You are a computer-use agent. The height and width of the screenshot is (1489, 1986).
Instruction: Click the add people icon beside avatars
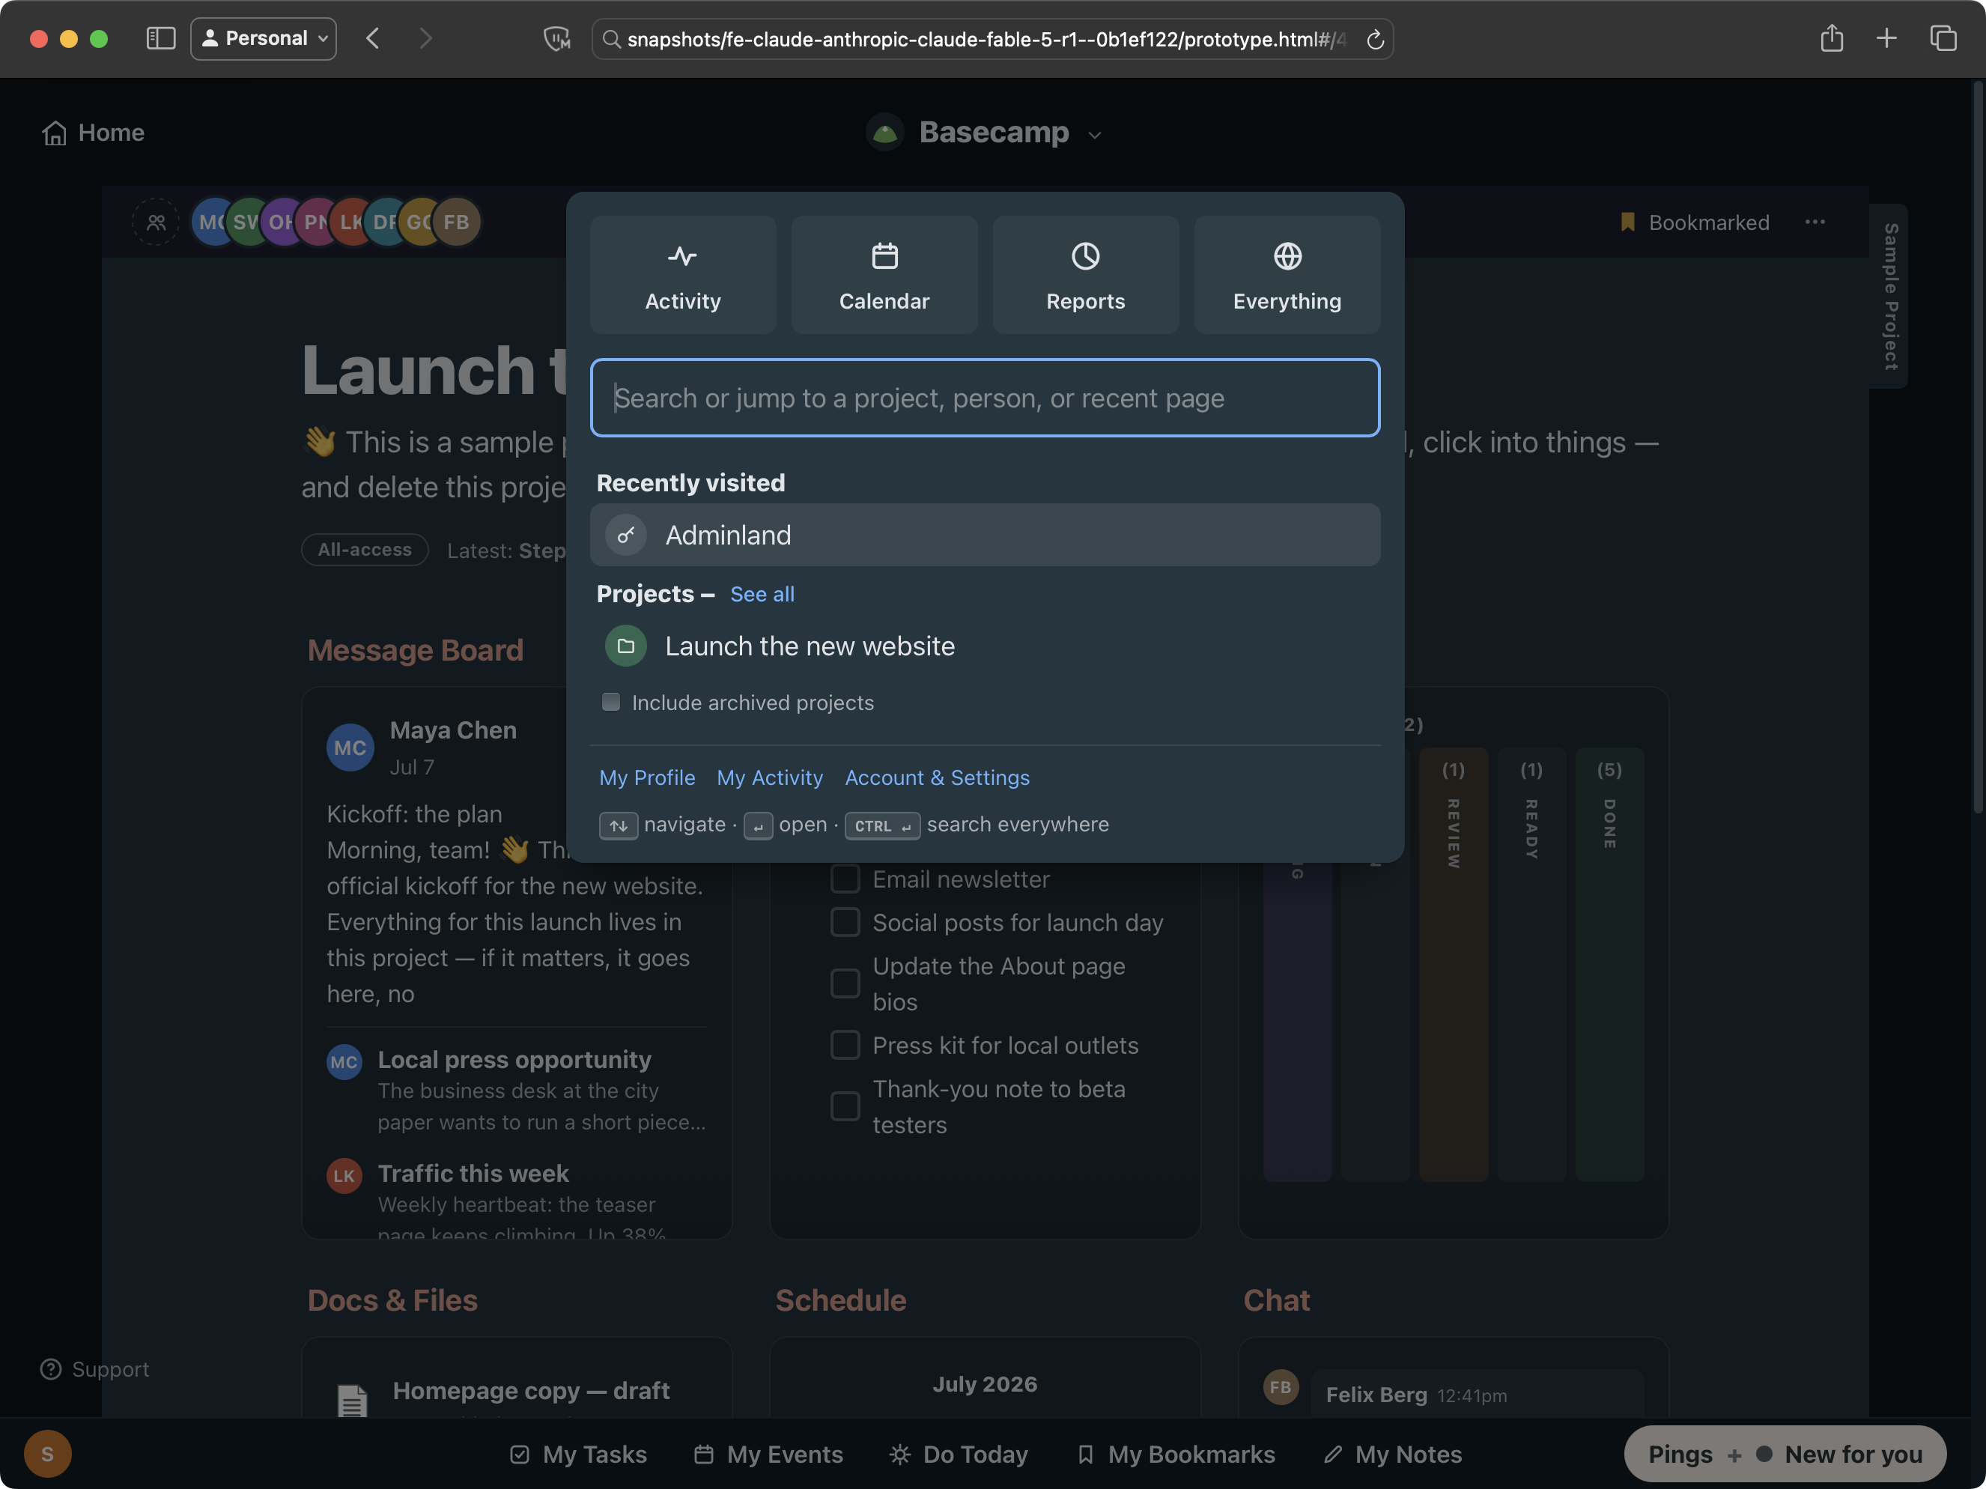tap(157, 222)
